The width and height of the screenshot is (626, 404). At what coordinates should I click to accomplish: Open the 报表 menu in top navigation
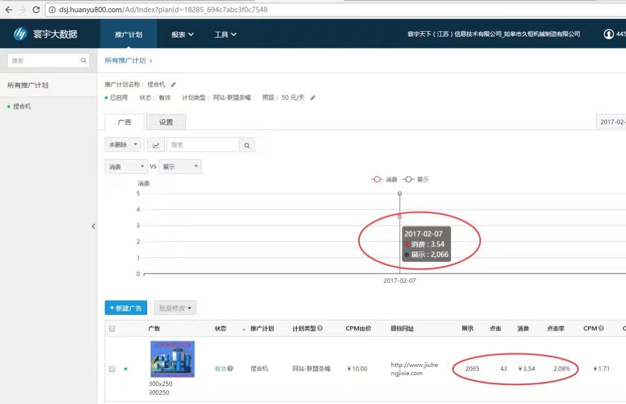click(x=182, y=34)
